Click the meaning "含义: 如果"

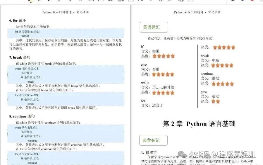[x=150, y=51]
